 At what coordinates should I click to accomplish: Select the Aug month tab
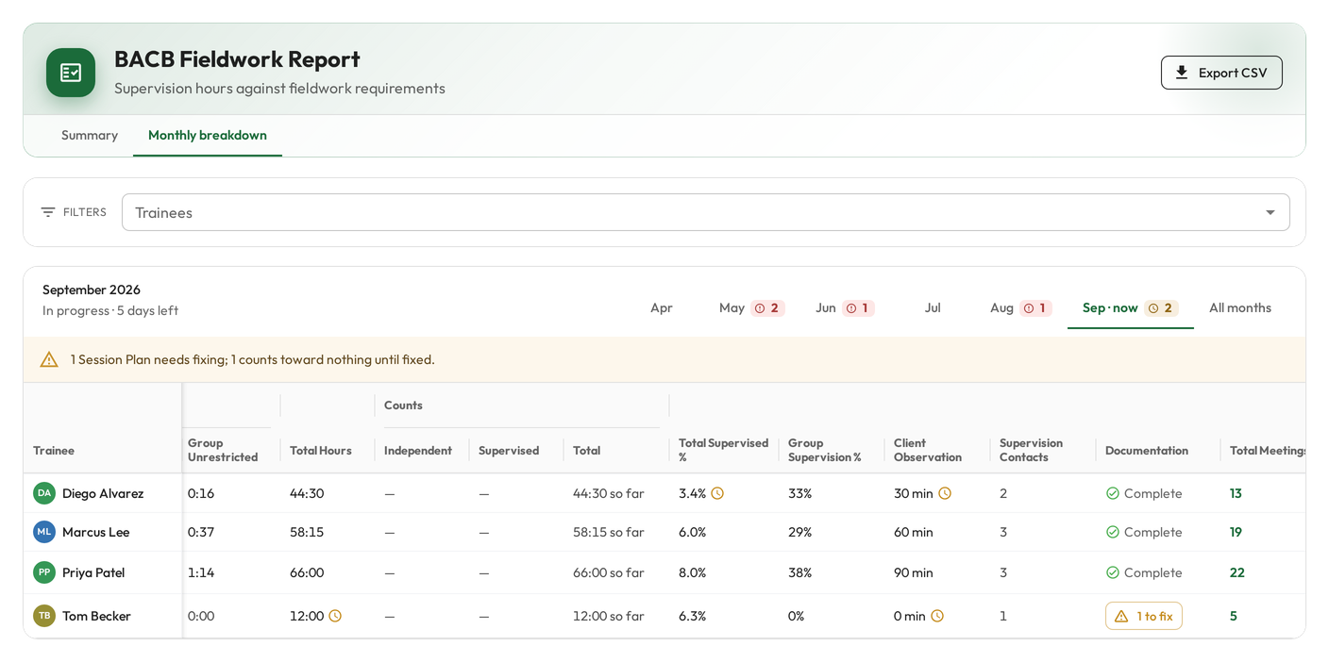point(1021,308)
